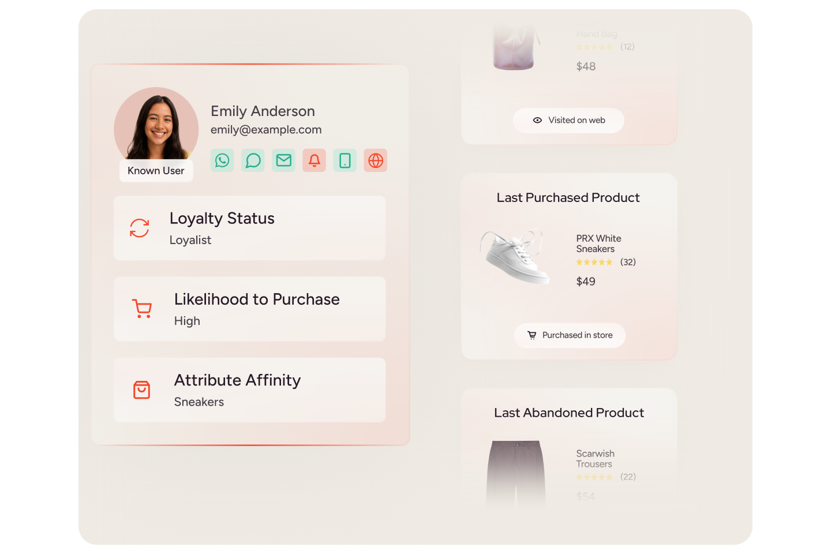
Task: Click the push notification bell icon
Action: (315, 160)
